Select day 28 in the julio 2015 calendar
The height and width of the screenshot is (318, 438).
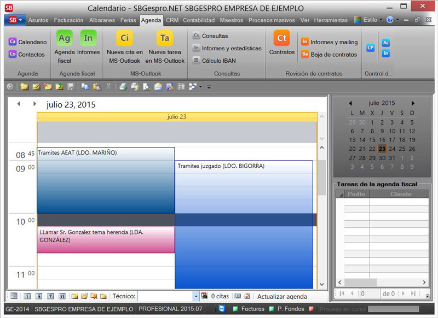[x=362, y=158]
